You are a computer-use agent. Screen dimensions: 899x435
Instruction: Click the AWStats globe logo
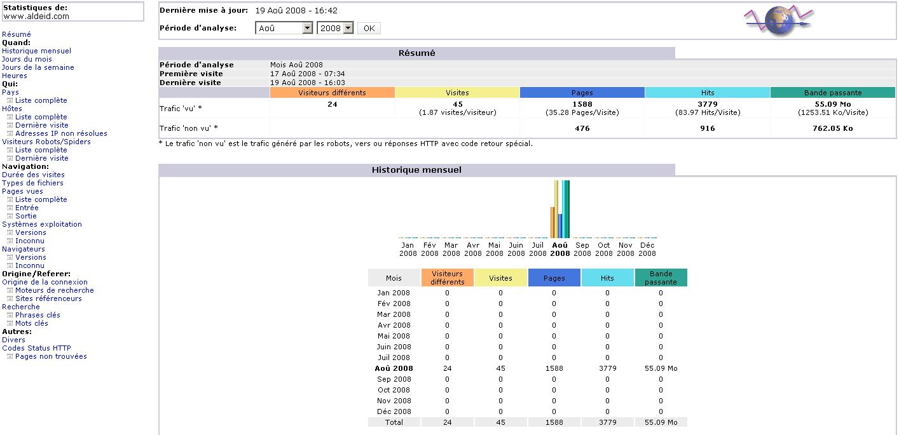coord(779,21)
